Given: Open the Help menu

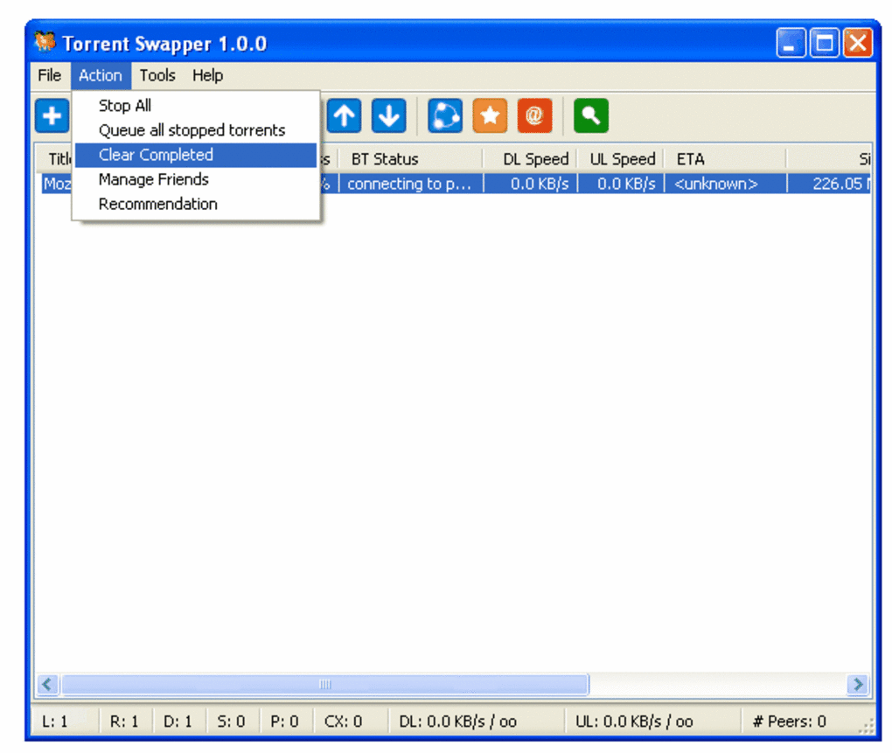Looking at the screenshot, I should click(x=207, y=75).
